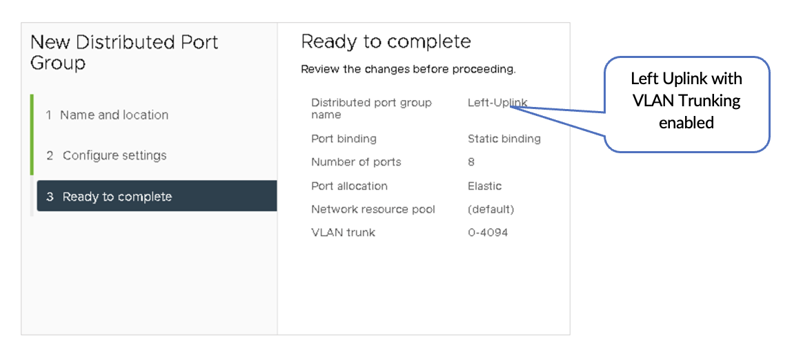Click the New Distributed Port Group title
This screenshot has height=363, width=792.
point(124,52)
